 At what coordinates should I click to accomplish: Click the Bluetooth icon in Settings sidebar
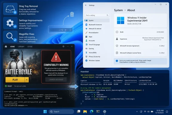86,25
